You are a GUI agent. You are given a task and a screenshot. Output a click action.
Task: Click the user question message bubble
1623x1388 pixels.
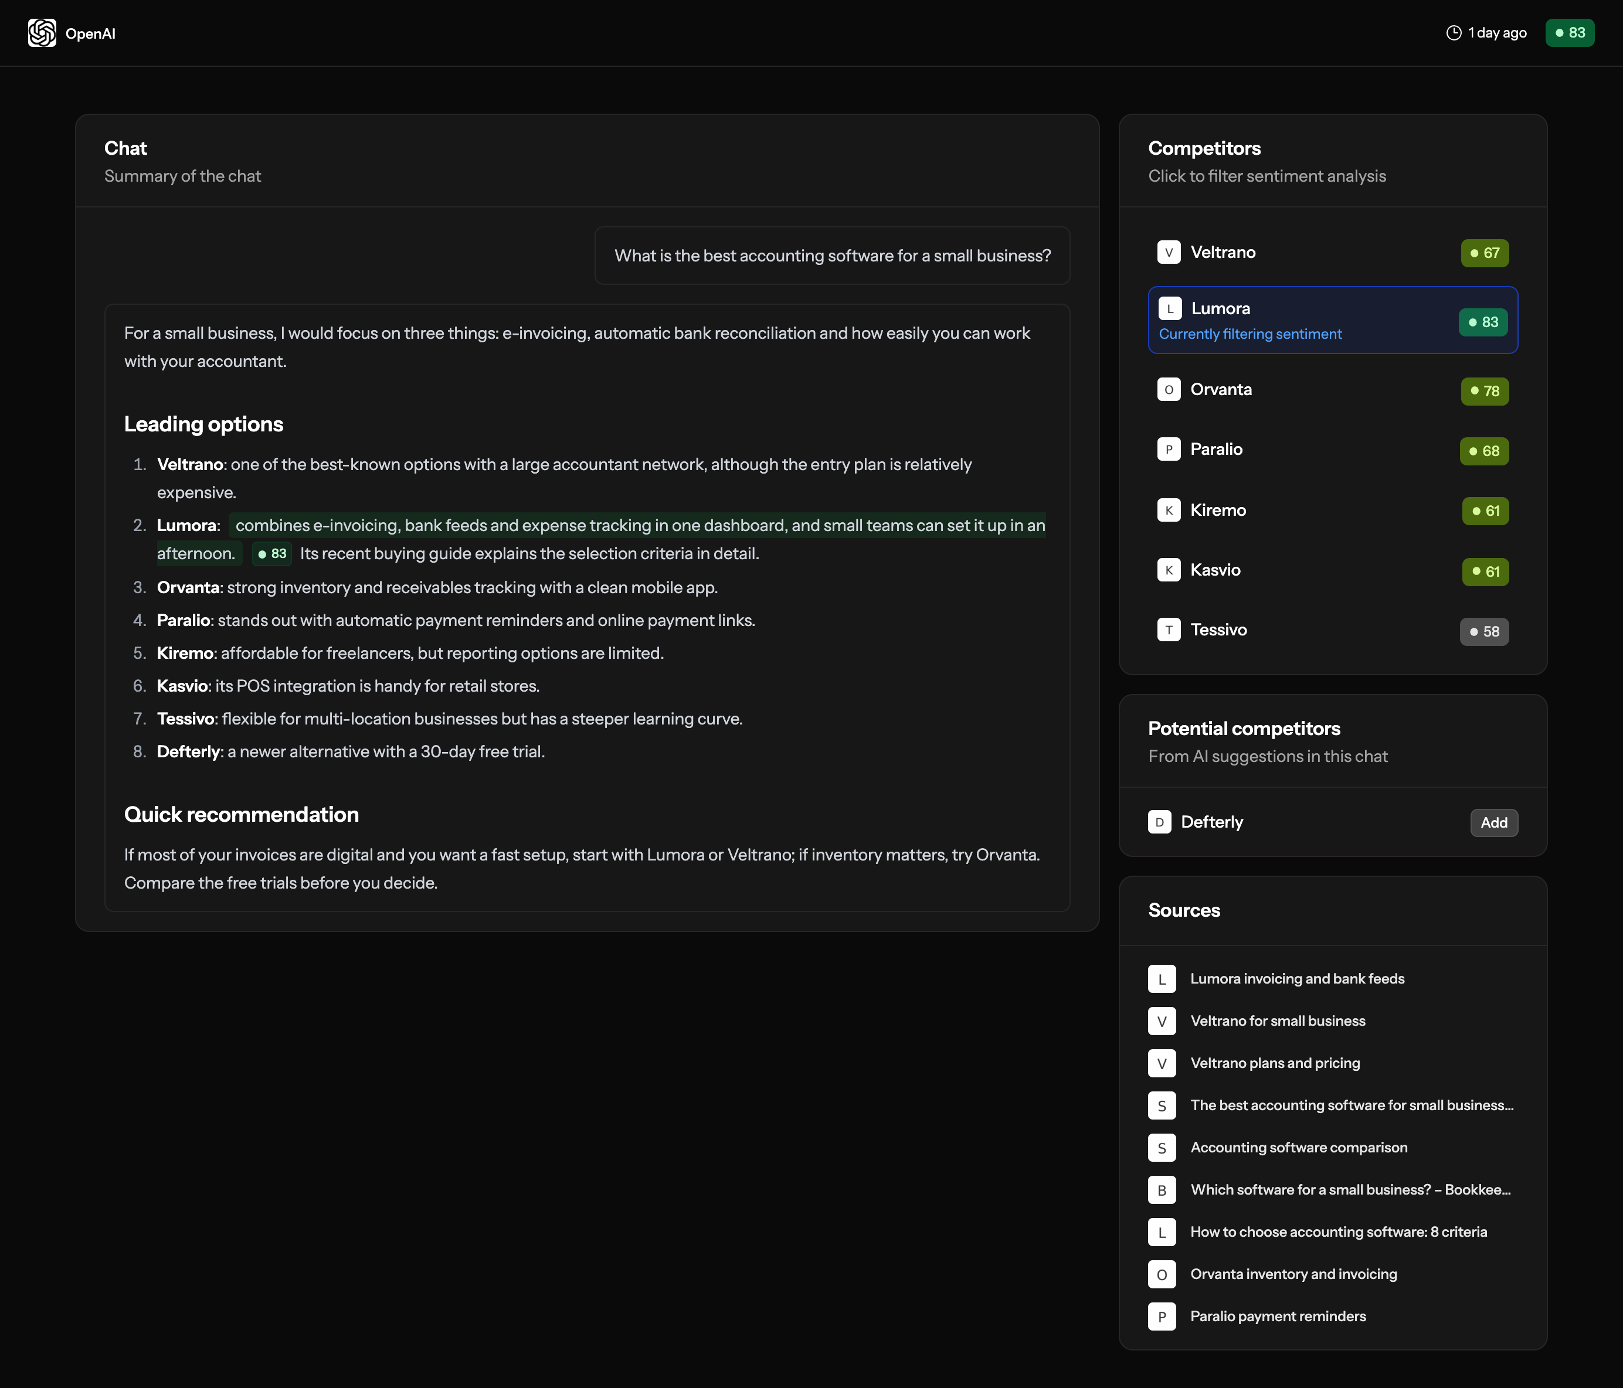click(x=832, y=256)
